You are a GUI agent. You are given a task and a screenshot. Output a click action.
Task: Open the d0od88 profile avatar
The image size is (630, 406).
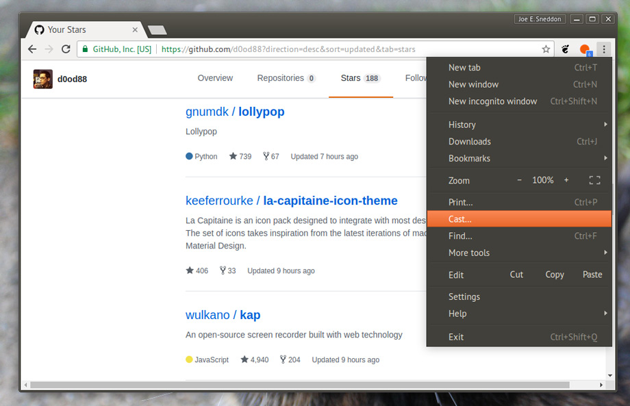point(43,79)
